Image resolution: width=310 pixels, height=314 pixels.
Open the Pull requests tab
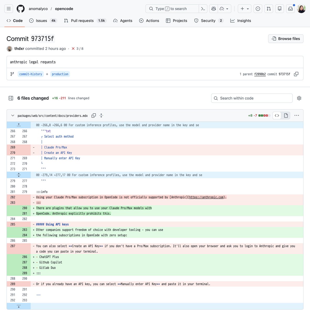tap(85, 21)
